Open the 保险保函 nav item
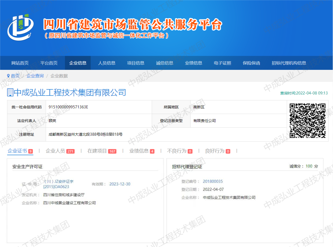Image resolution: width=333 pixels, height=247 pixels. (x=251, y=63)
